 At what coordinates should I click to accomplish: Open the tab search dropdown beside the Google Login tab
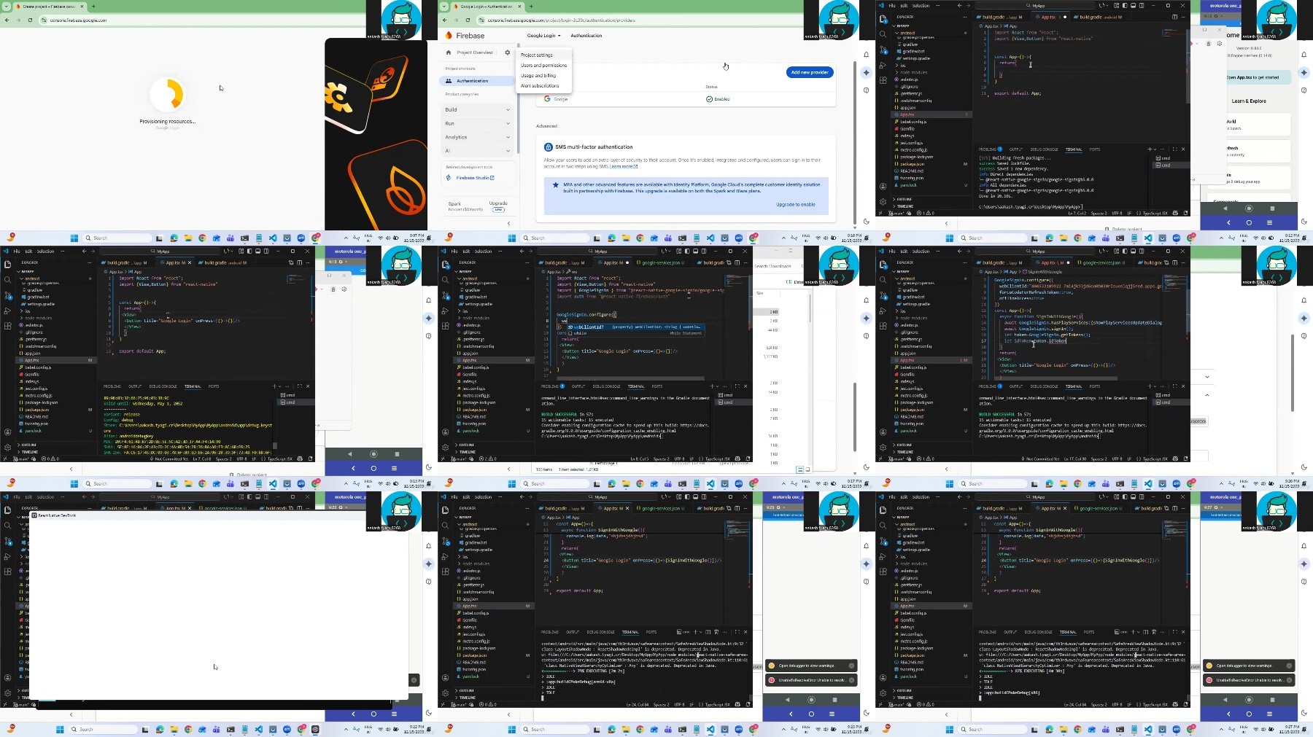pyautogui.click(x=444, y=7)
